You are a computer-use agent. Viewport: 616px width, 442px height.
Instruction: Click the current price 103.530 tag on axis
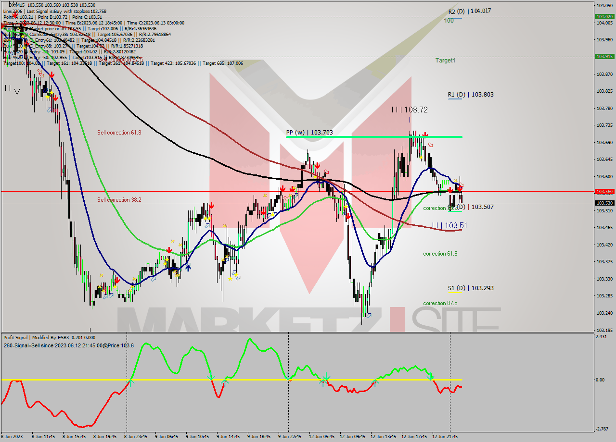(x=604, y=203)
